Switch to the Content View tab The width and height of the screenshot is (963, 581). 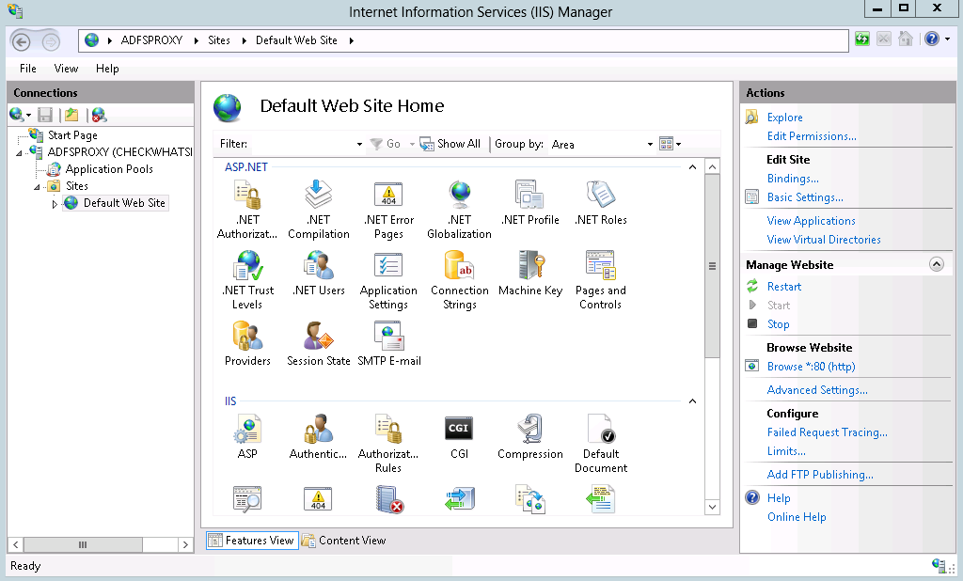(x=344, y=541)
